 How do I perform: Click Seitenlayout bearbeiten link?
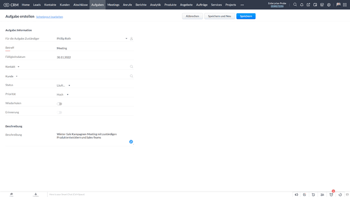tap(50, 17)
